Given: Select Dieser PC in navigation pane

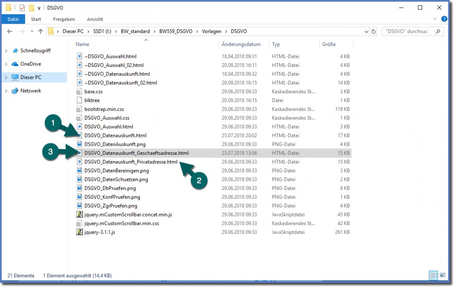Looking at the screenshot, I should point(31,77).
